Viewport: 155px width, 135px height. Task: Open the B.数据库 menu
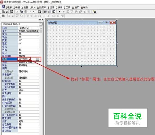pyautogui.click(x=42, y=7)
